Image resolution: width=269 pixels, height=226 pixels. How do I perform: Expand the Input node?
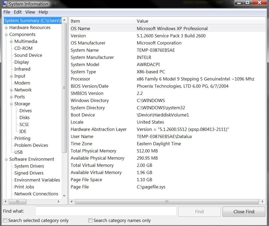[11, 76]
